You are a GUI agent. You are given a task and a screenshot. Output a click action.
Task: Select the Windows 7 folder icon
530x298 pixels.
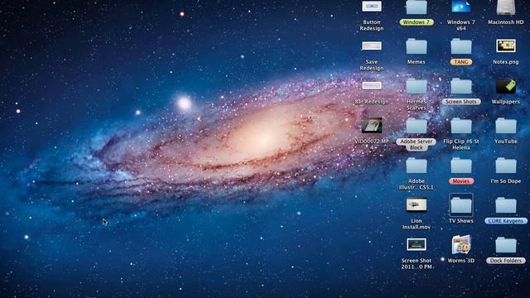(x=416, y=7)
